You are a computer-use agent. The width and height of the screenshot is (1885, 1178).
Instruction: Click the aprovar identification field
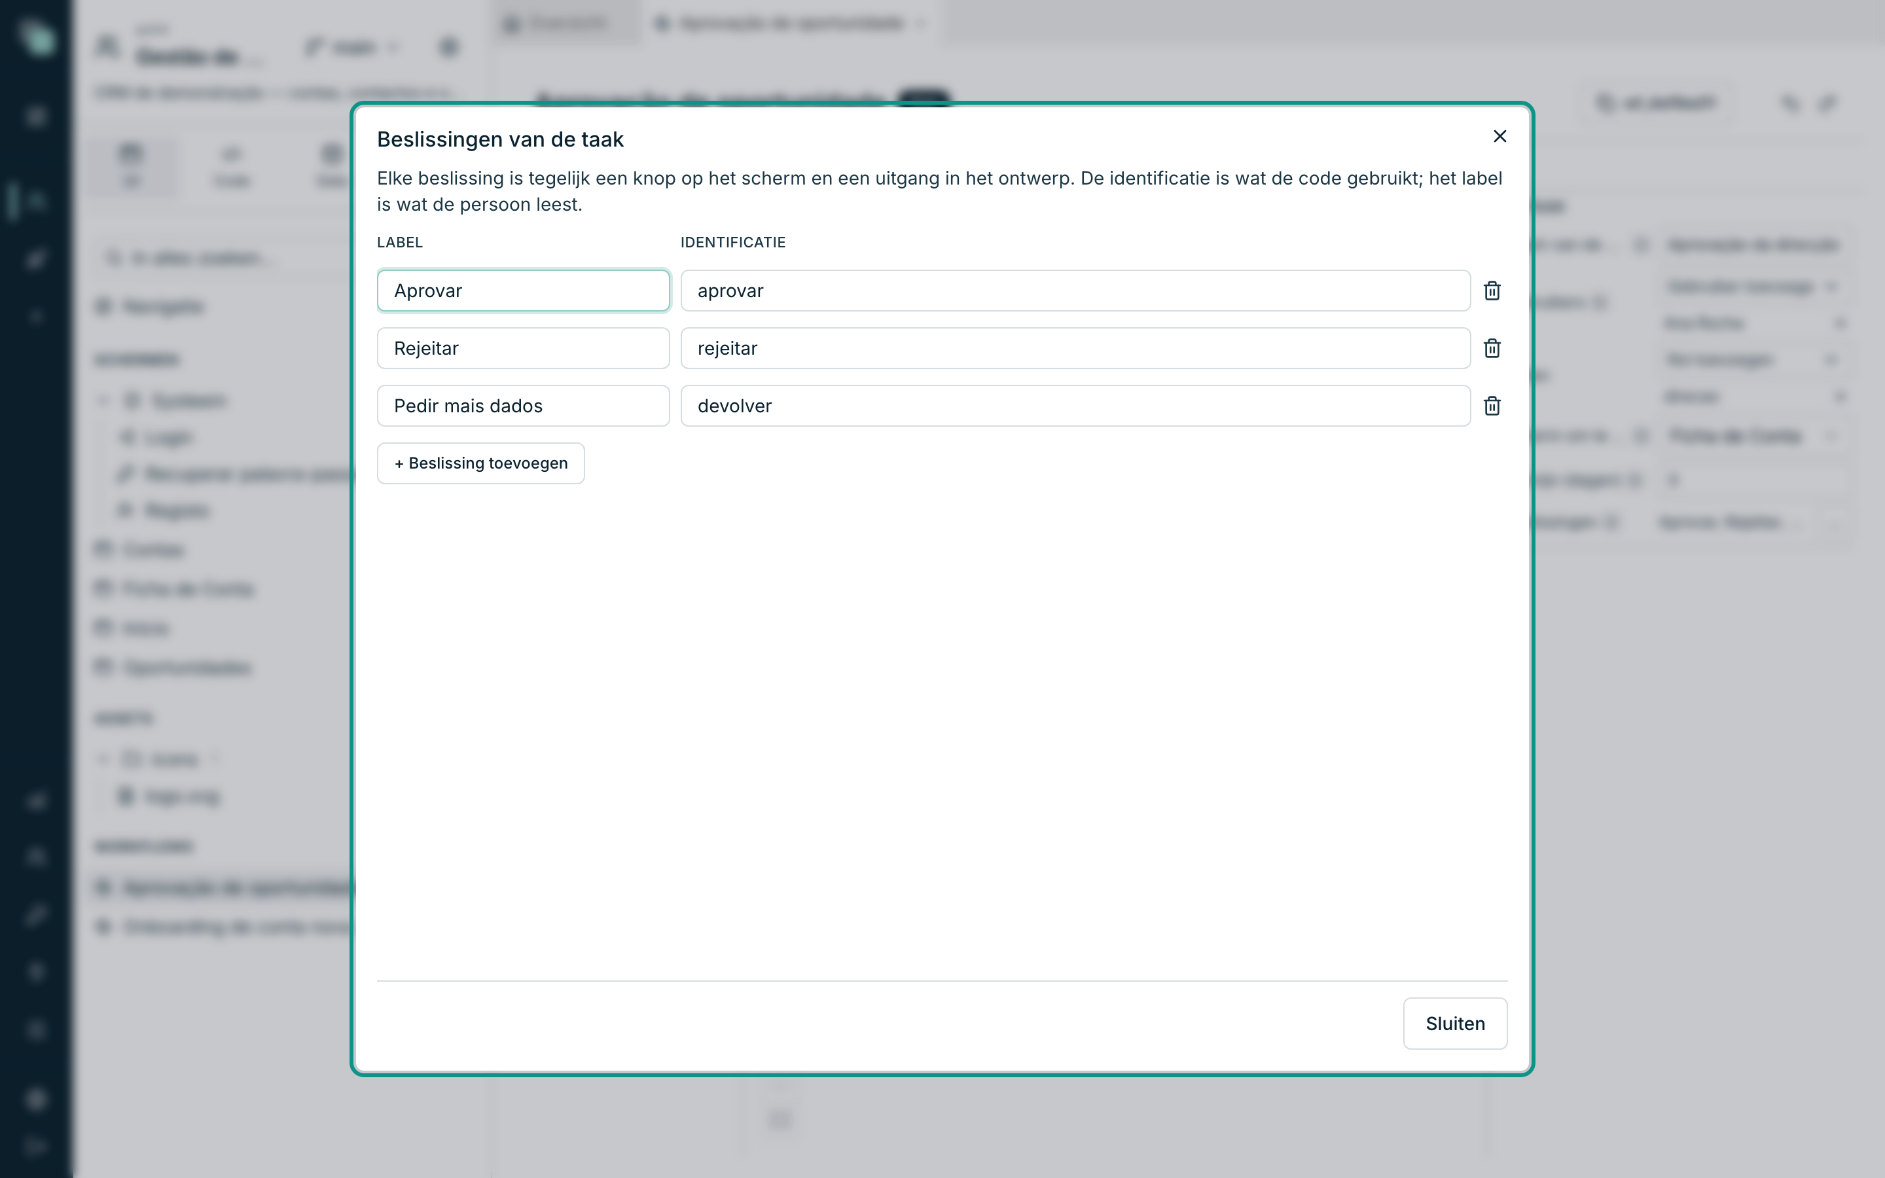[x=1075, y=291]
